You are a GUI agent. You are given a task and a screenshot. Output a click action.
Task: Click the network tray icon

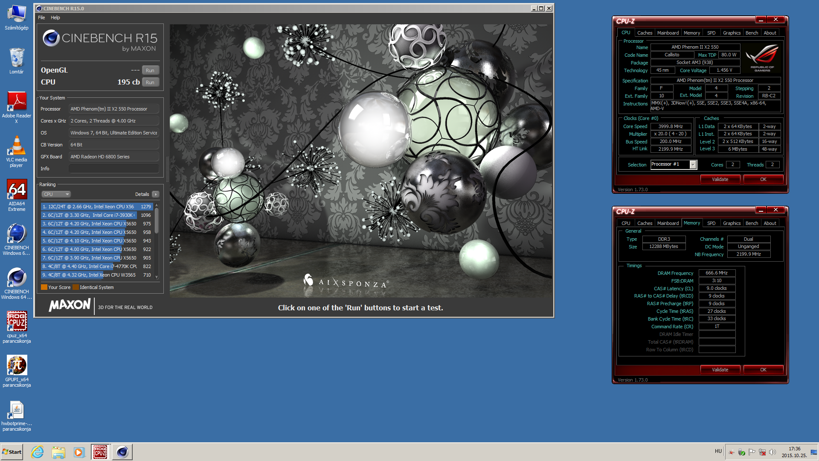point(762,452)
